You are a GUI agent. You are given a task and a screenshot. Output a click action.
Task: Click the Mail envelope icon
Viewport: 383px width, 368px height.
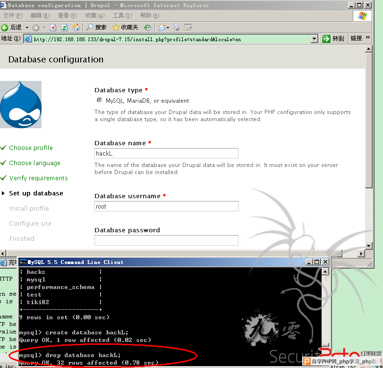point(162,27)
